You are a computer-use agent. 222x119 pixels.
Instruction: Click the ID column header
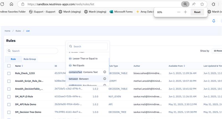point(56,66)
